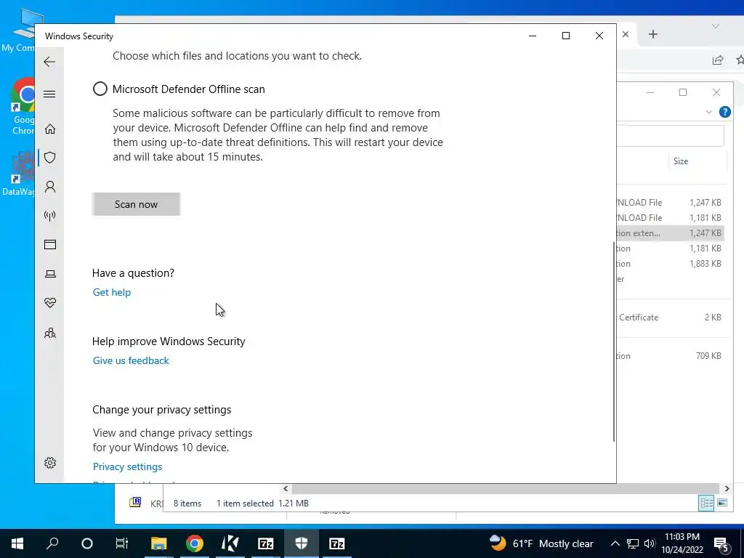The height and width of the screenshot is (558, 744).
Task: Open tab search chevron in browser
Action: (715, 27)
